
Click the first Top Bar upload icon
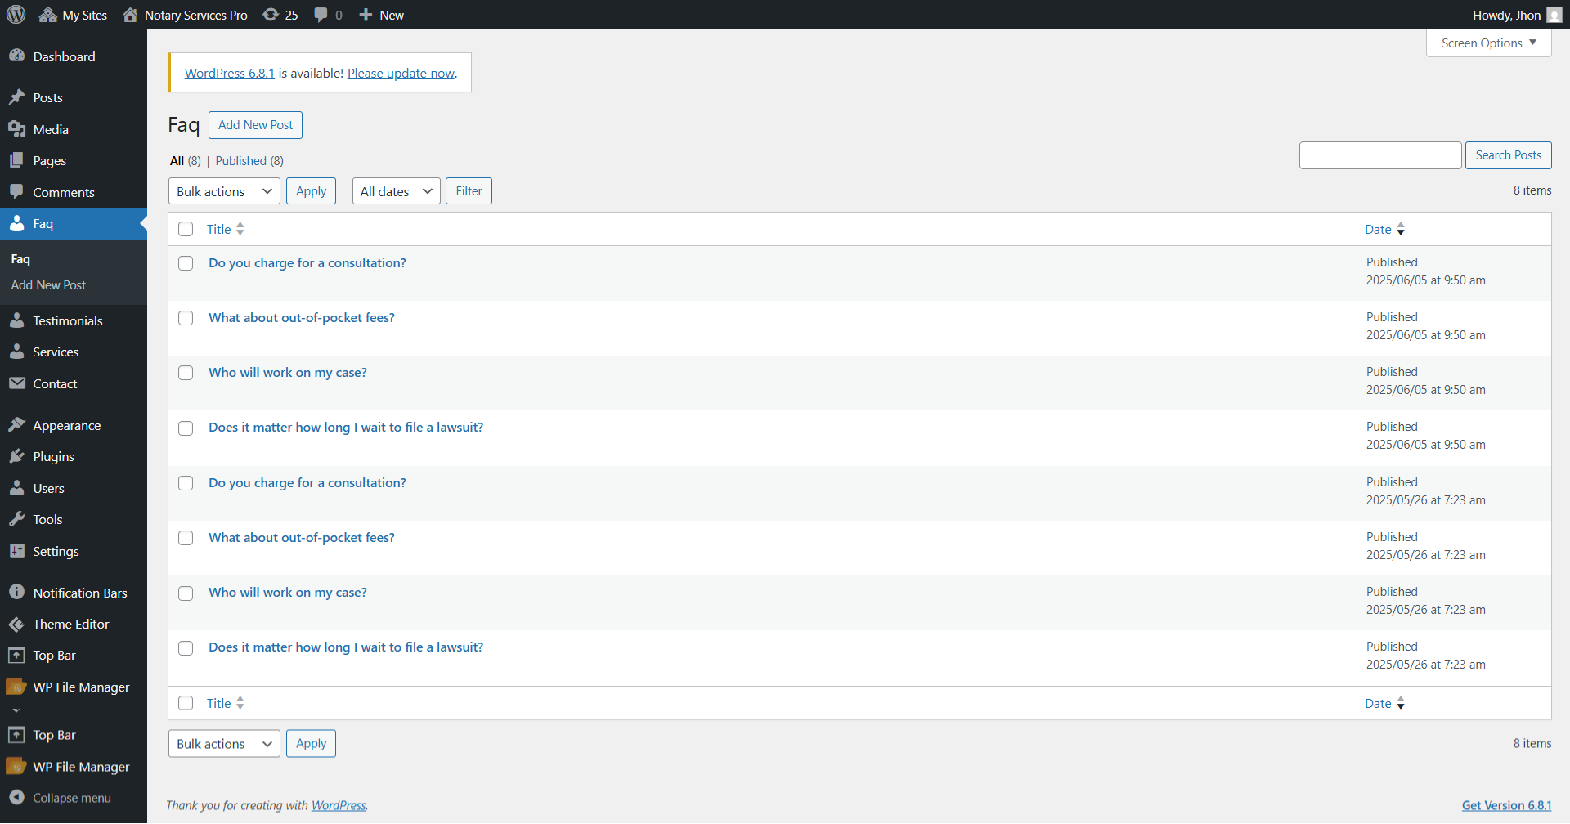pyautogui.click(x=16, y=655)
